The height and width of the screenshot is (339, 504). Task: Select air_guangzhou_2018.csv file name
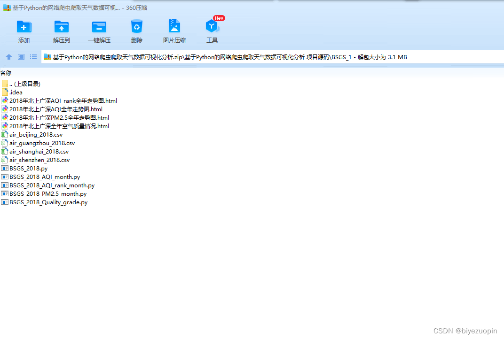click(42, 143)
